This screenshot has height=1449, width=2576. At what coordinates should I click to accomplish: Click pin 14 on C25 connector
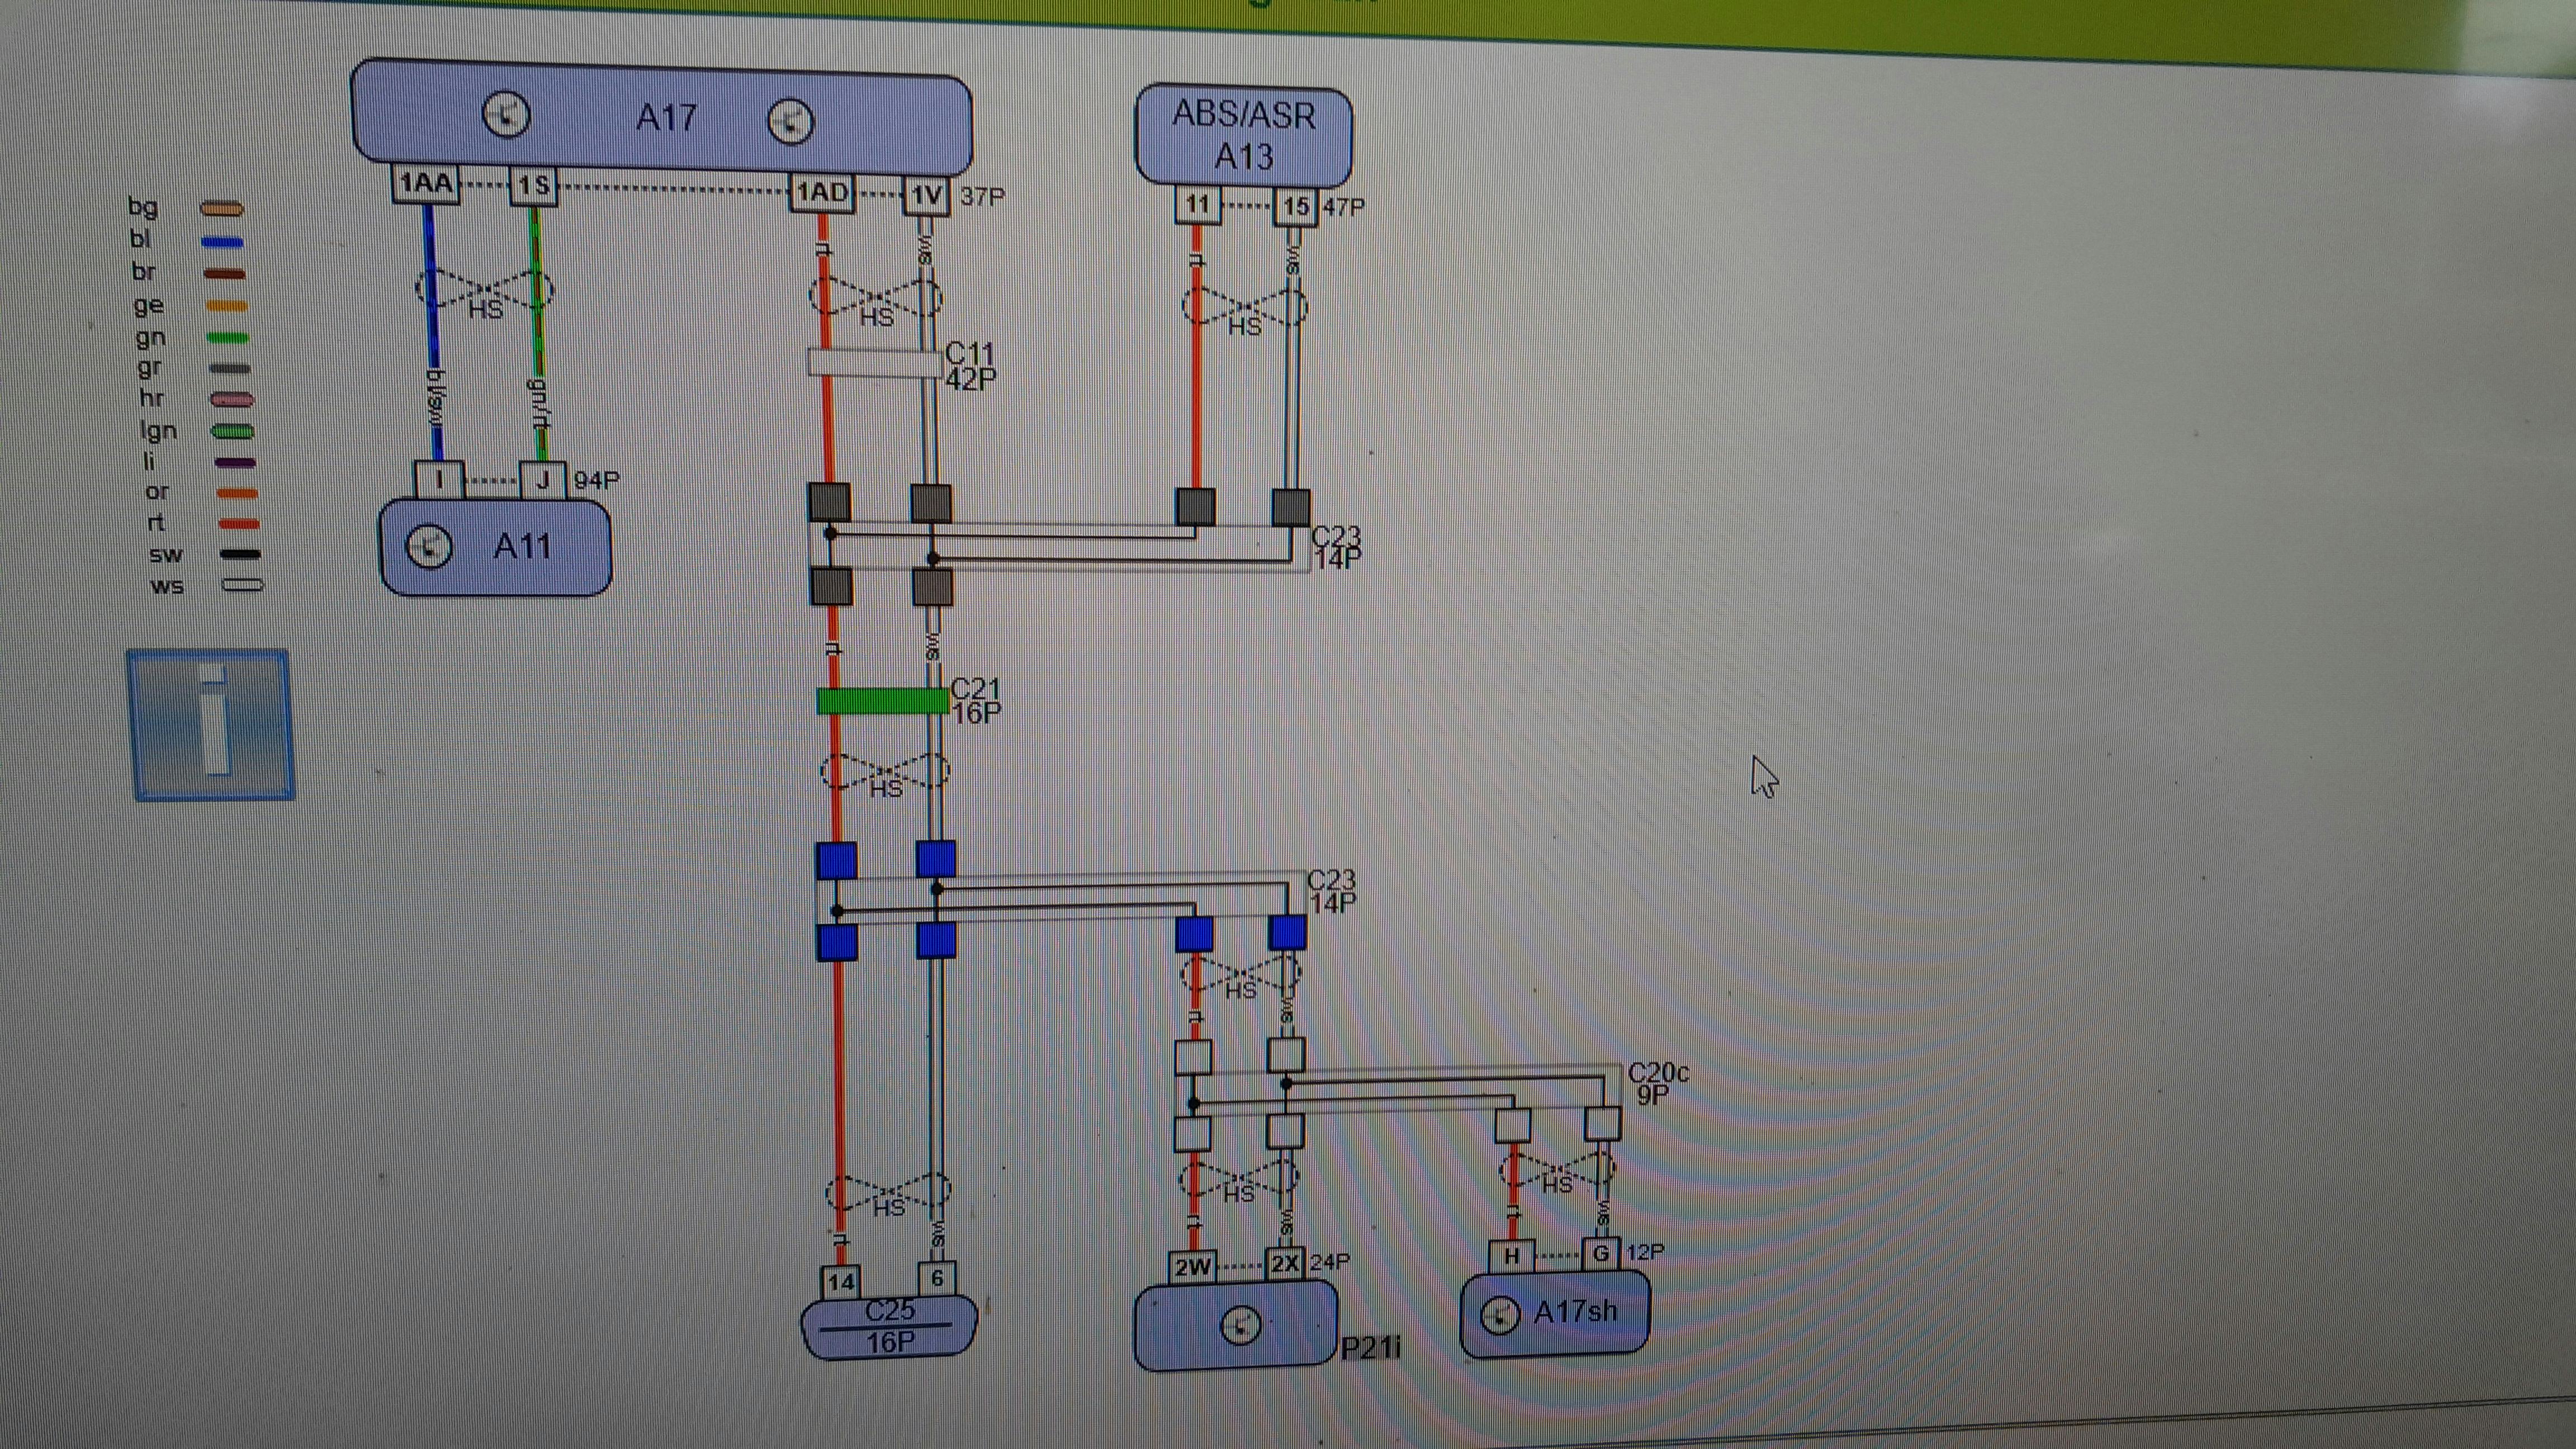click(840, 1281)
